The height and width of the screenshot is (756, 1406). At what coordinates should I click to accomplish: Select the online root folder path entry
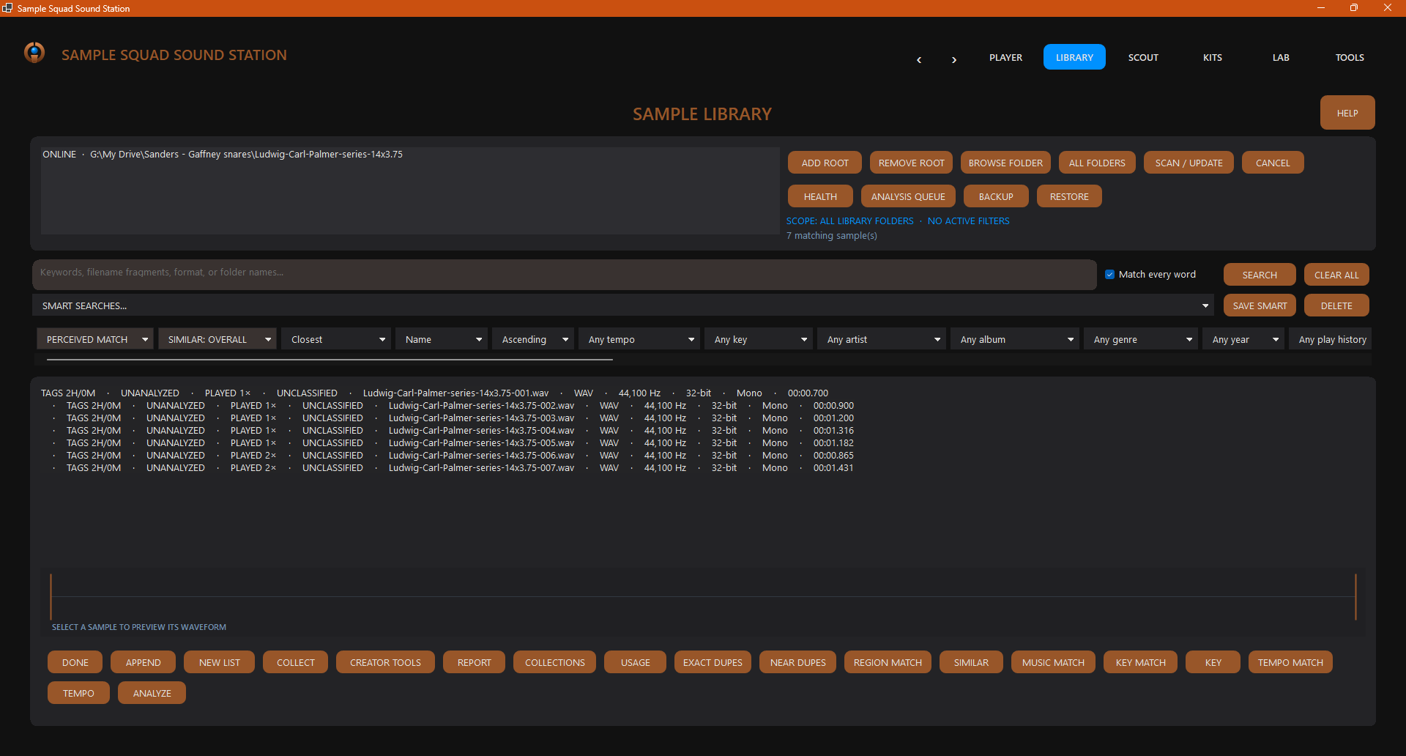coord(410,155)
